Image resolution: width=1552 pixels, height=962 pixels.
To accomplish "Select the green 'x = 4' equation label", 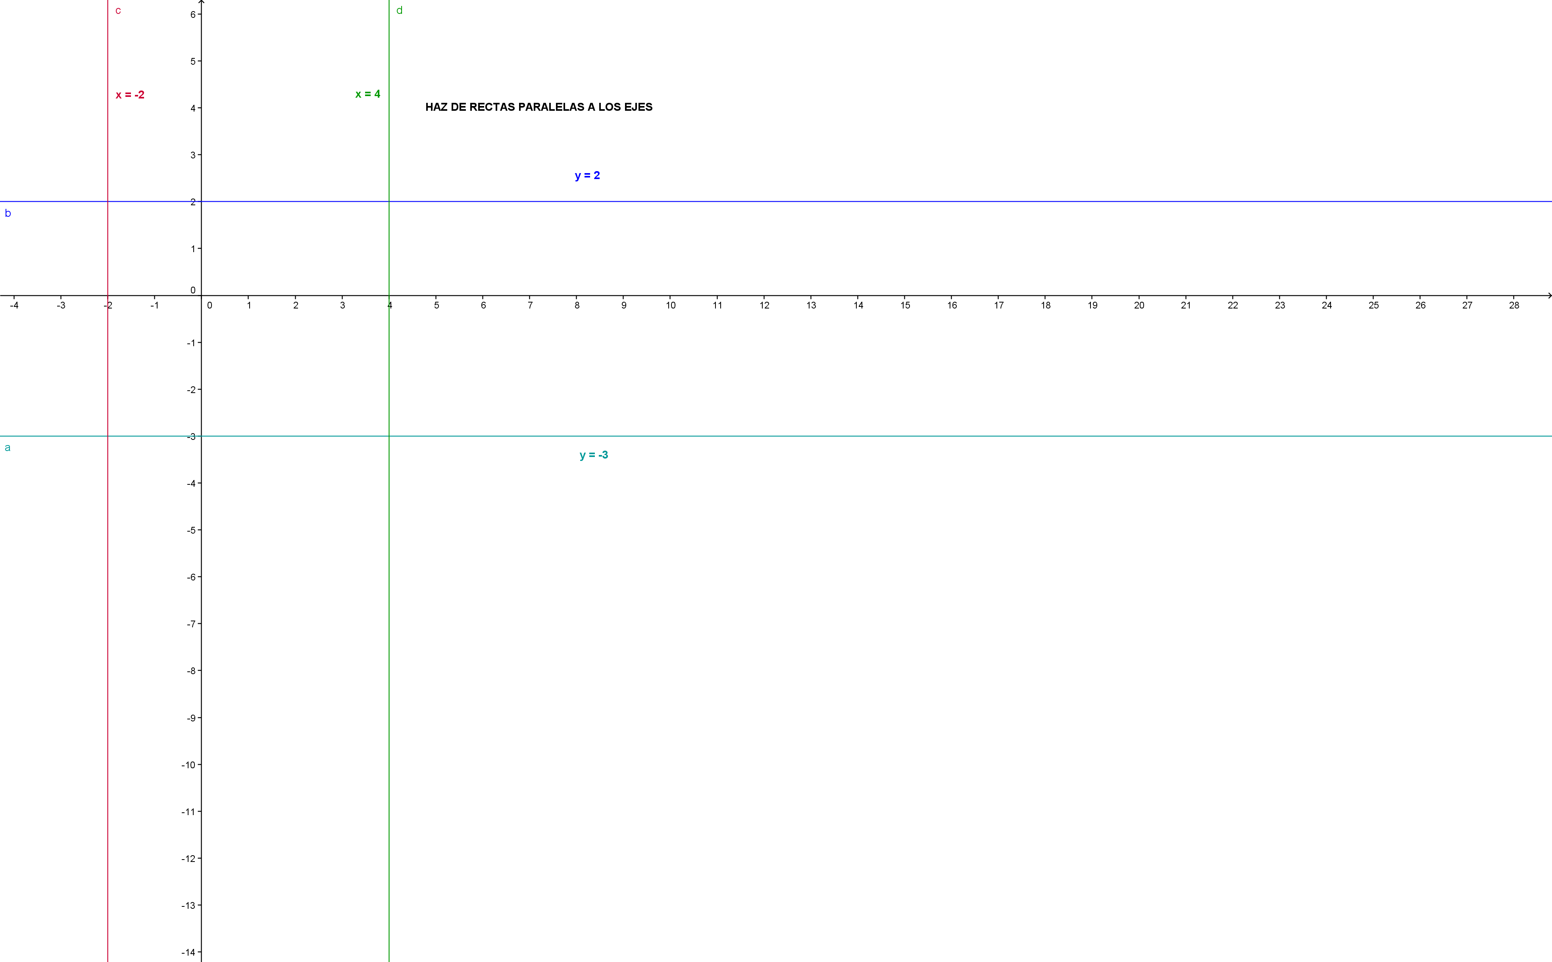I will point(367,94).
